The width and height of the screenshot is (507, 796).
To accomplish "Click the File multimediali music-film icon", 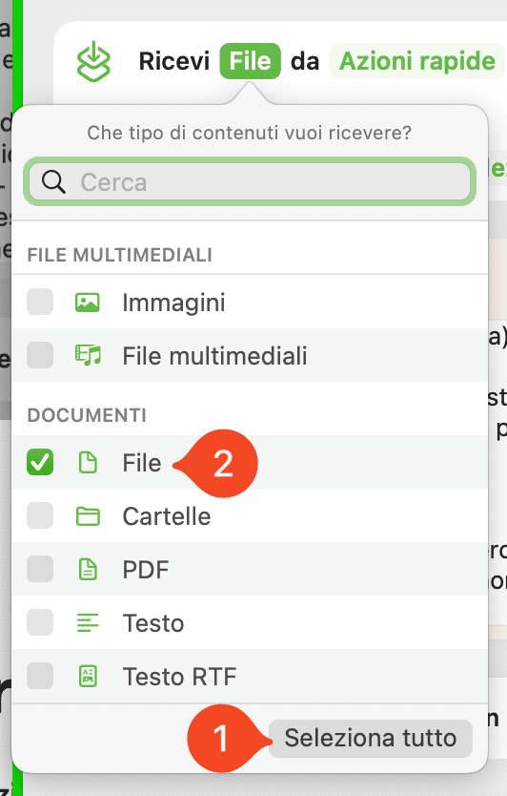I will pos(88,355).
